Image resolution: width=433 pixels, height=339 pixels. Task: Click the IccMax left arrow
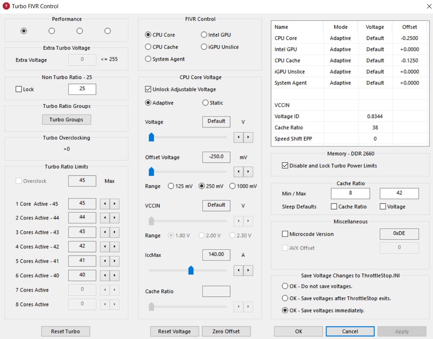click(238, 270)
